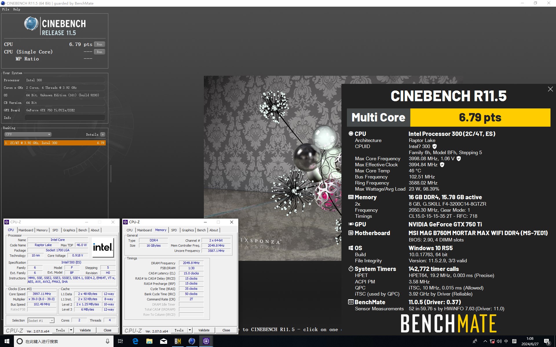Viewport: 556px width, 347px height.
Task: Open File Explorer from taskbar
Action: coord(149,341)
